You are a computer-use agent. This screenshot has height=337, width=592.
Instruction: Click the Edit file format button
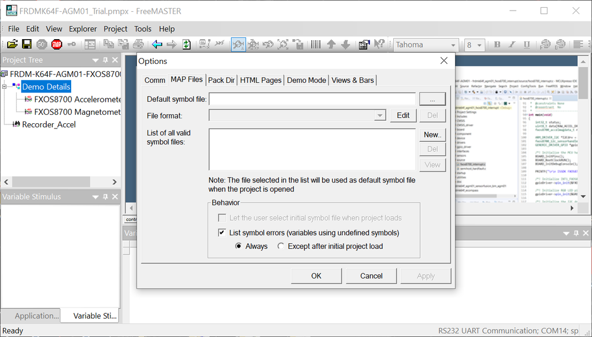[403, 115]
